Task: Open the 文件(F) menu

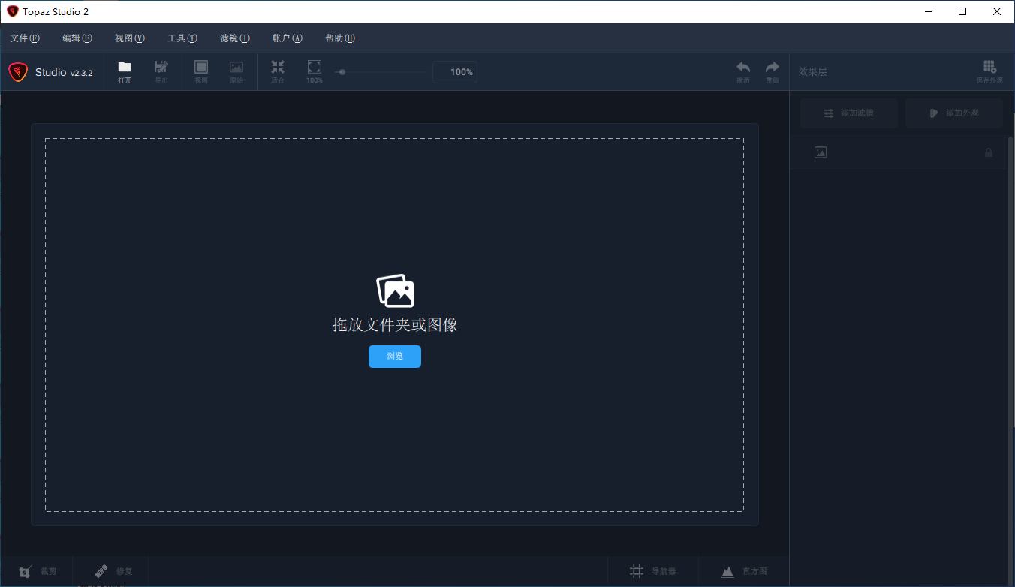Action: pos(25,38)
